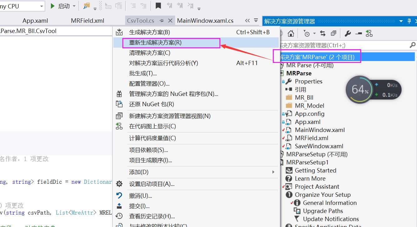Image resolution: width=417 pixels, height=227 pixels.
Task: Click the Properties wrench icon in Solution Explorer toolbar
Action: 348,33
